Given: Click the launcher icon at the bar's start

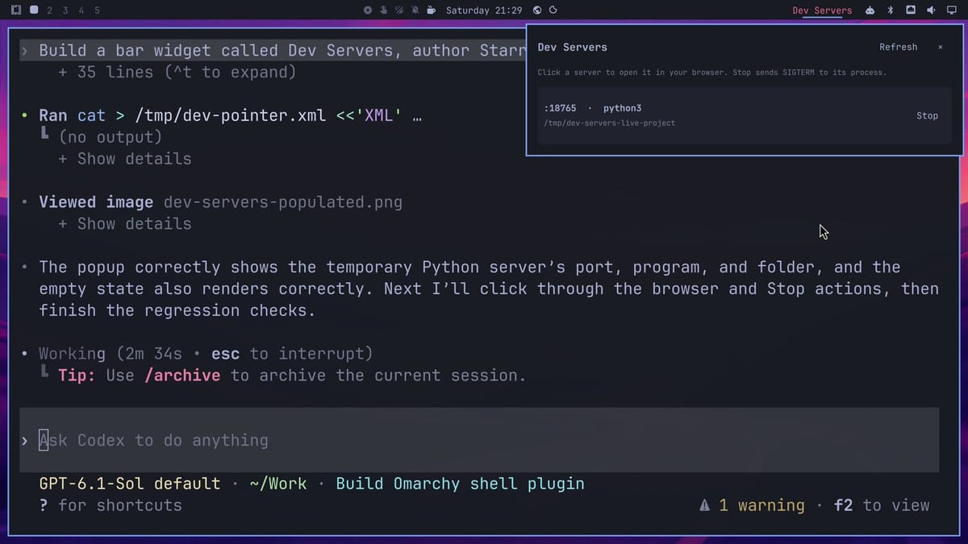Looking at the screenshot, I should (x=16, y=10).
